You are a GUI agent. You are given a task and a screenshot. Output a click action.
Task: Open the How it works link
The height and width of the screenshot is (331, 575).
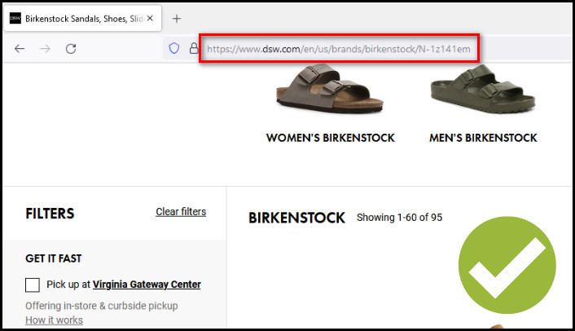(54, 320)
